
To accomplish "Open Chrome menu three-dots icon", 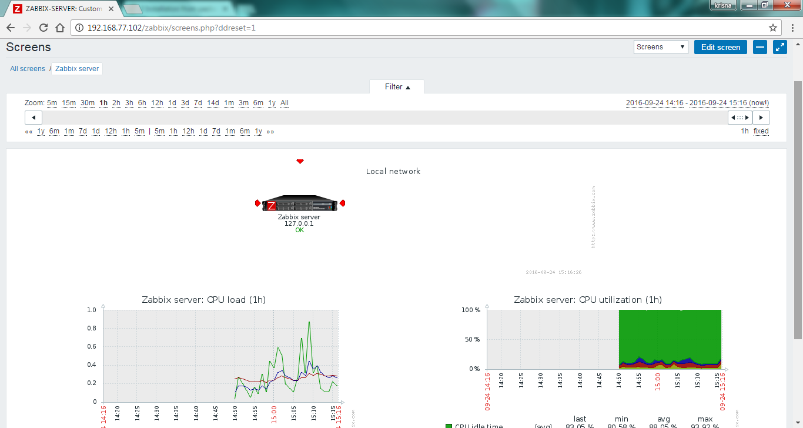I will tap(792, 28).
